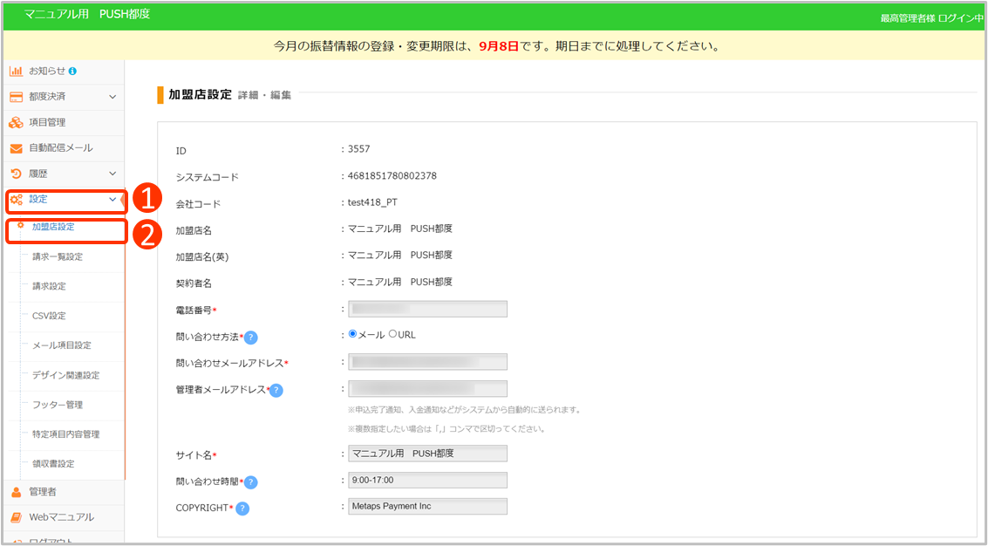Click the サイト名 input field

click(427, 454)
